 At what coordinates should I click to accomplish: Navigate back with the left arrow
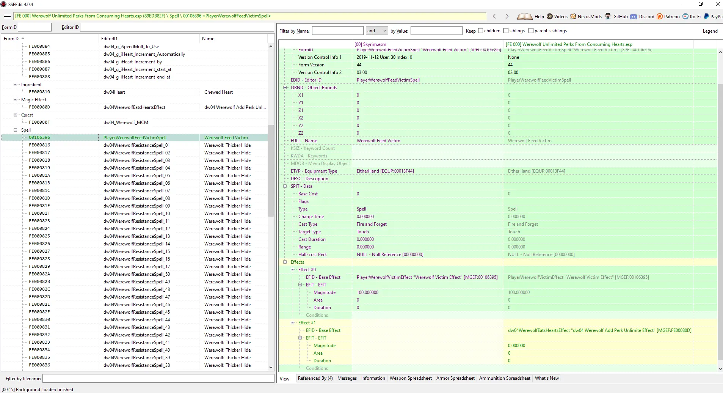tap(494, 16)
